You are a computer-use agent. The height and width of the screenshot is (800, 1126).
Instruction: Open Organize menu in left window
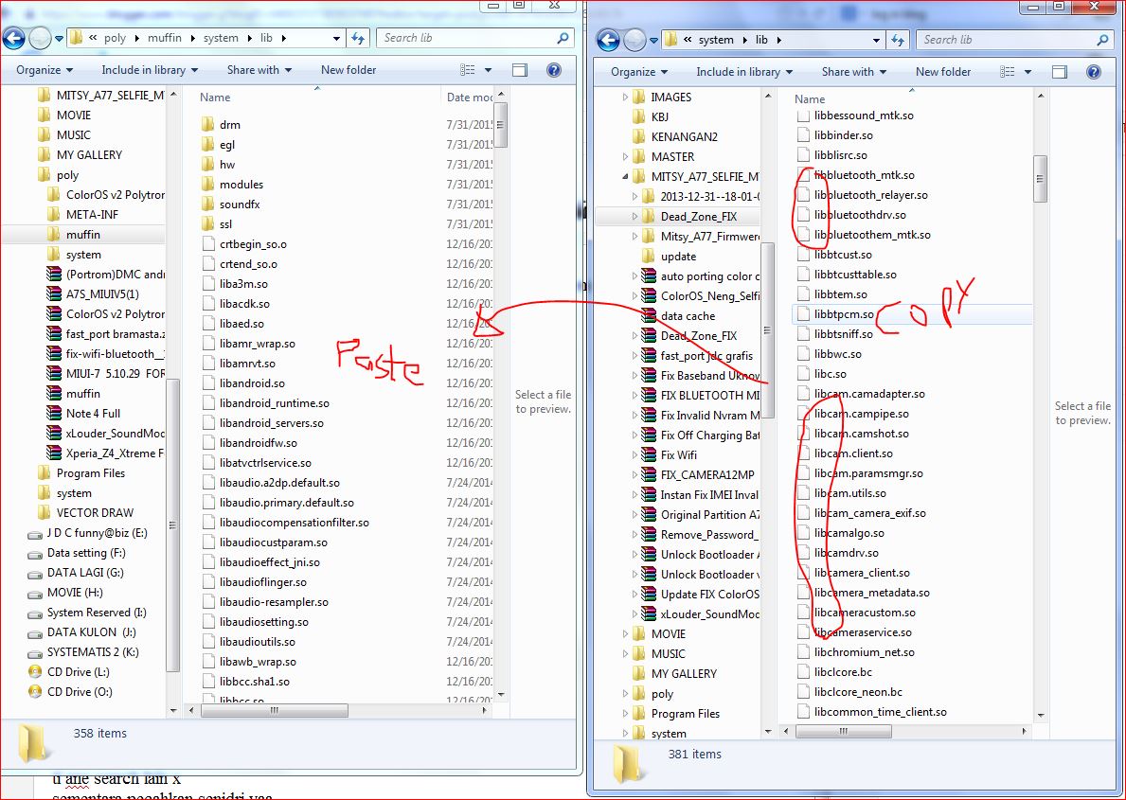click(x=45, y=70)
